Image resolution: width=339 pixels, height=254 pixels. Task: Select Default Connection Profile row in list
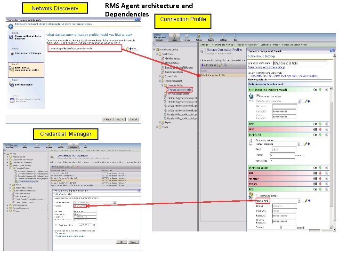pyautogui.click(x=223, y=75)
